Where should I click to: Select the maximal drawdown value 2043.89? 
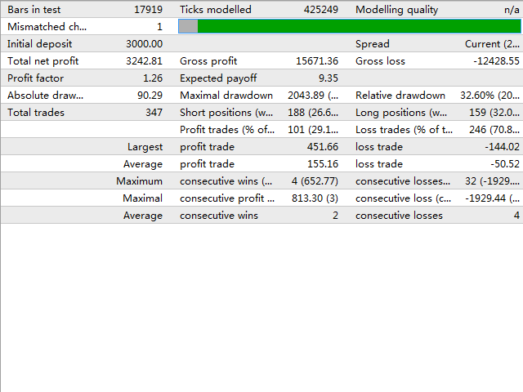(x=306, y=96)
